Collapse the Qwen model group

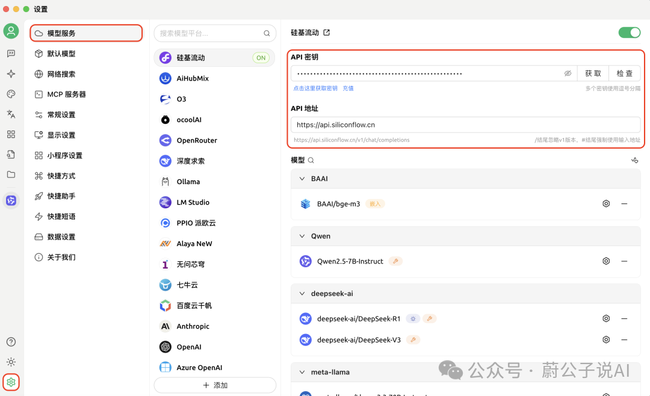tap(302, 236)
